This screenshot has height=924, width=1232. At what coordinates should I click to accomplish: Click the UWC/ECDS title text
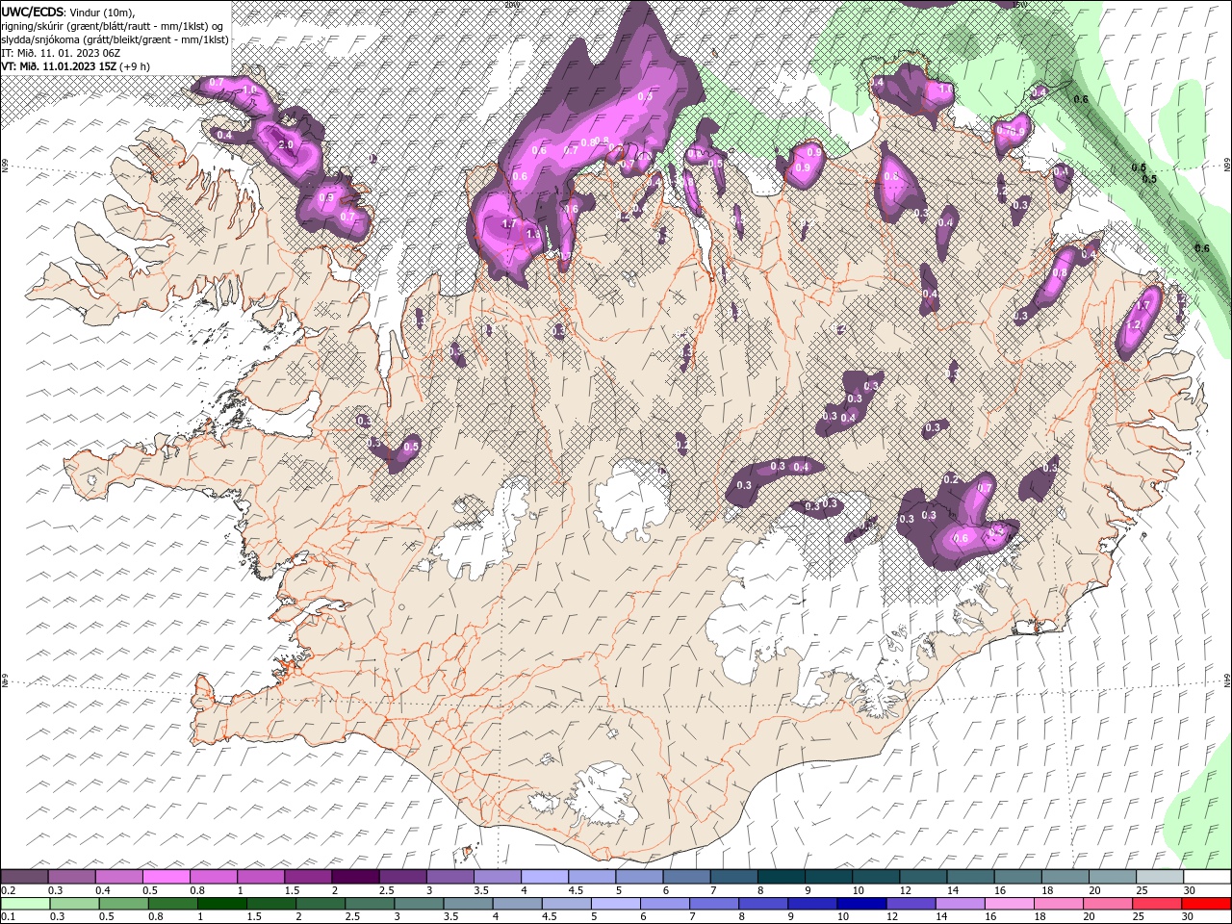(34, 12)
